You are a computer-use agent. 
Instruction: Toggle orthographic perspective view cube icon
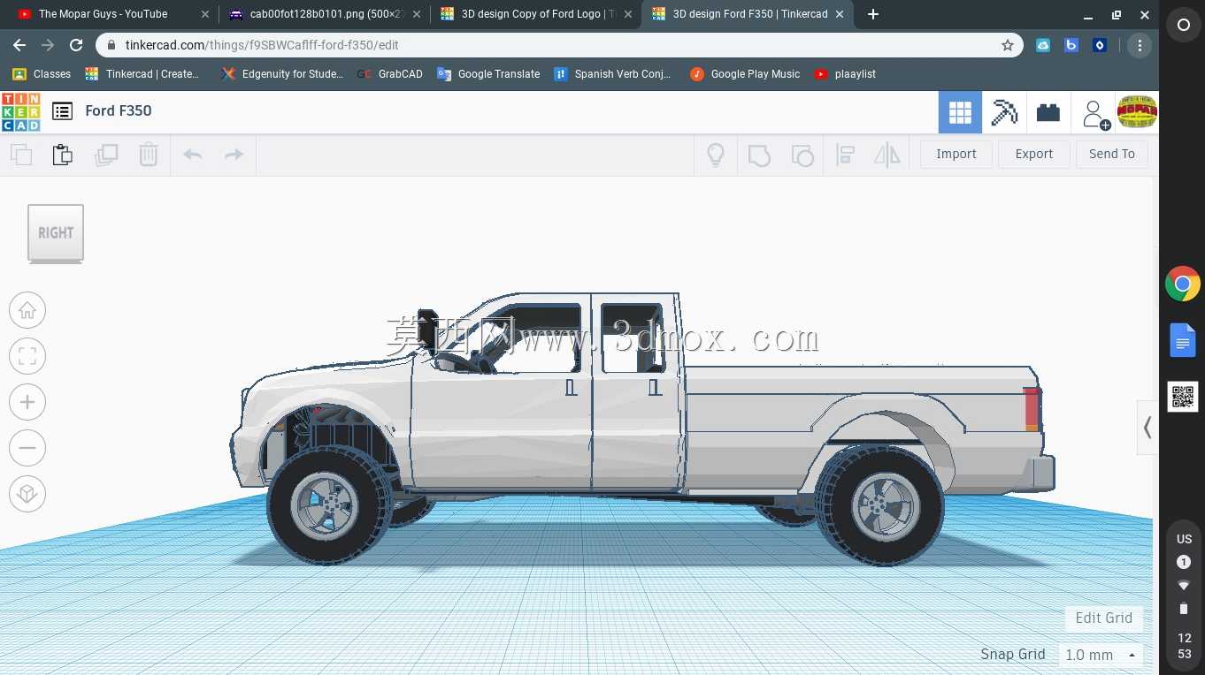(27, 494)
